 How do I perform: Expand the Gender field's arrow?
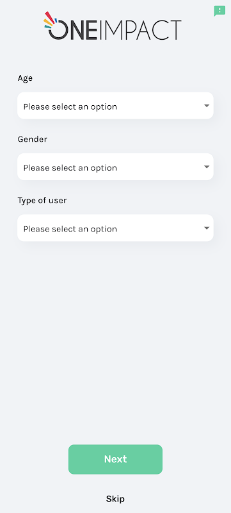207,167
